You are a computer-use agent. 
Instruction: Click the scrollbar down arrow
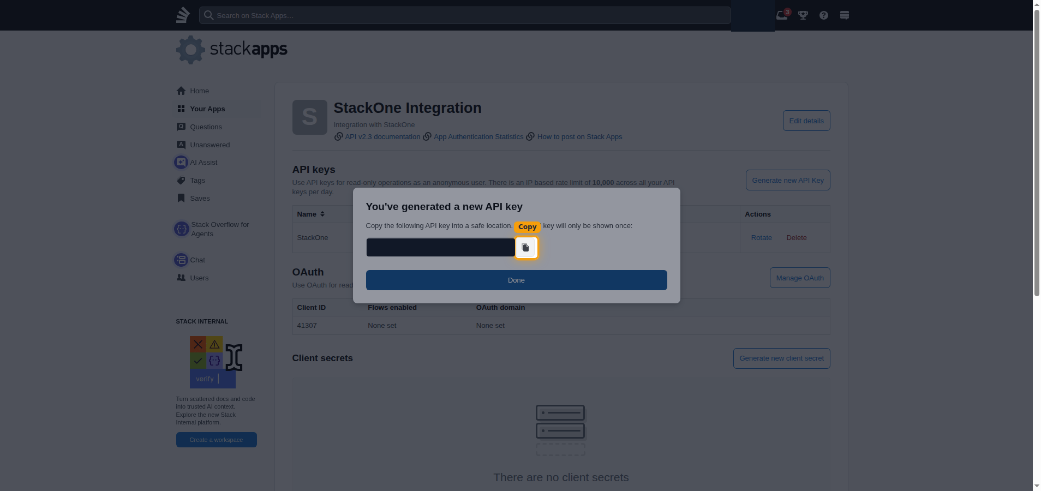click(1037, 486)
